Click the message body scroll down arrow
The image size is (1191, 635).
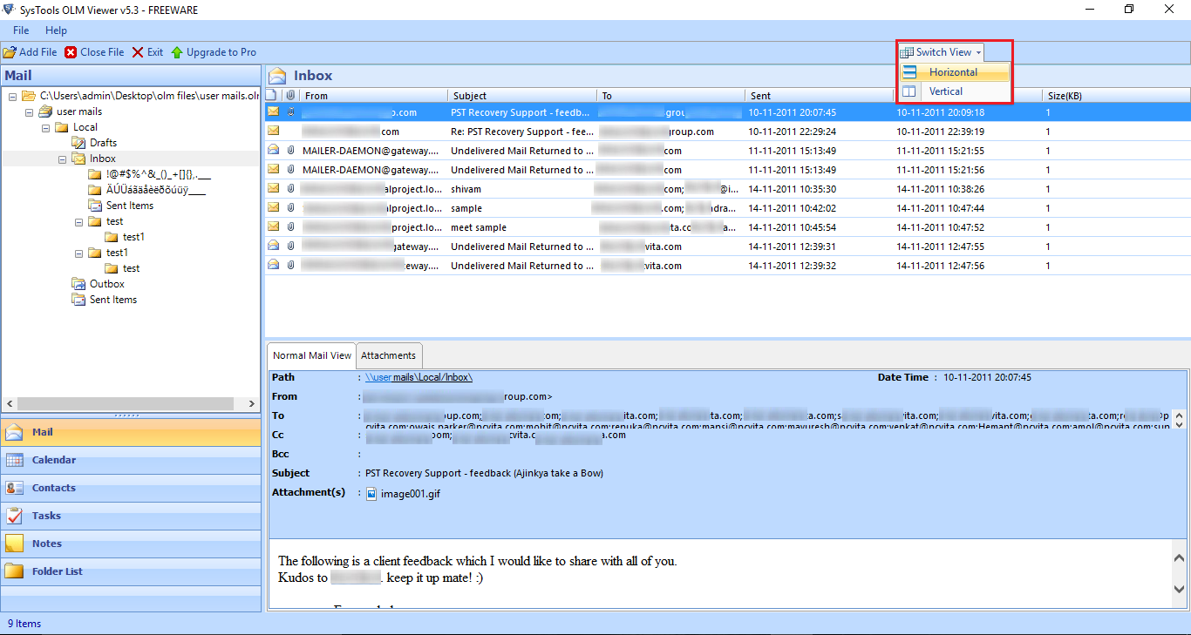coord(1180,590)
